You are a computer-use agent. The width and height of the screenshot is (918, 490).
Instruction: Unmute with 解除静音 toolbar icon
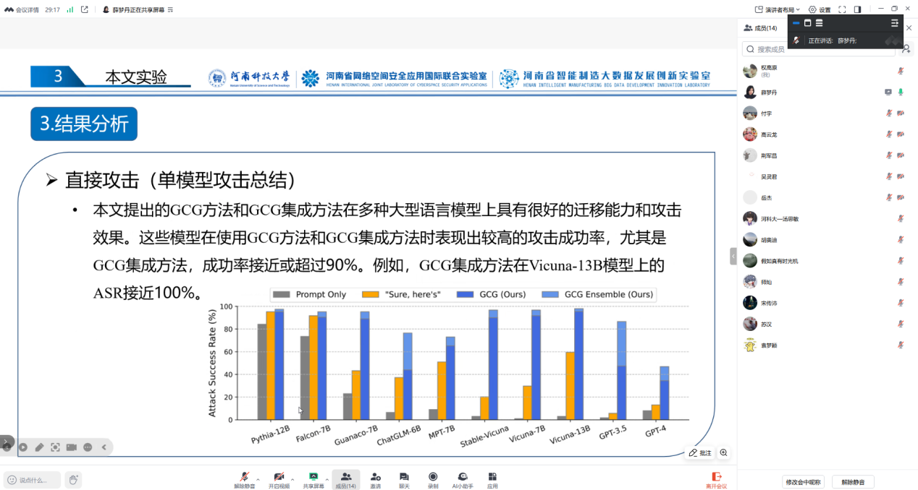(245, 480)
